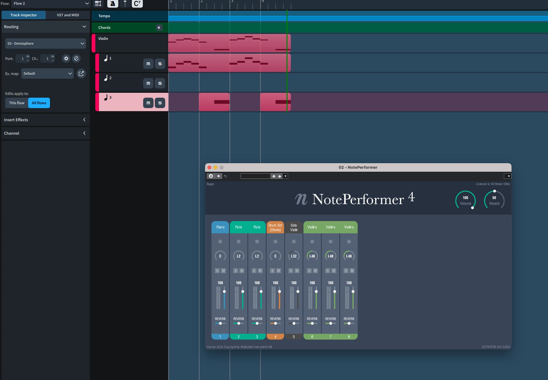Click the channel number 5 footer

294,337
